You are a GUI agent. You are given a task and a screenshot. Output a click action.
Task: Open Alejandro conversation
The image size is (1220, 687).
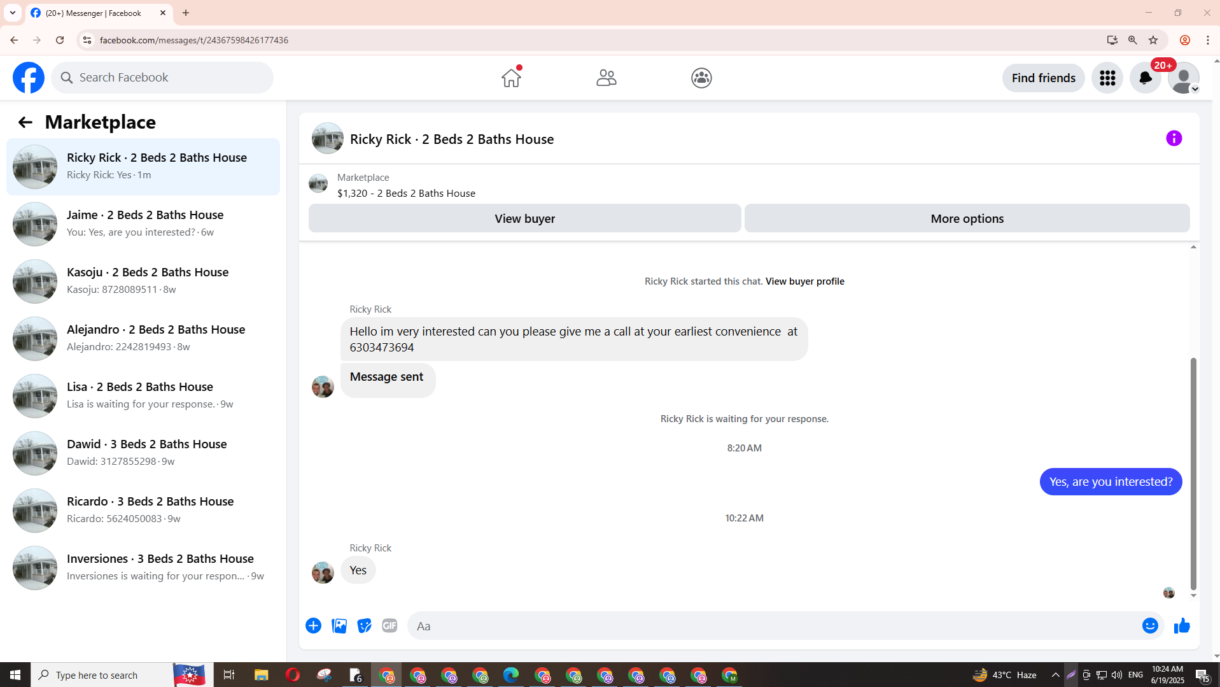coord(143,339)
